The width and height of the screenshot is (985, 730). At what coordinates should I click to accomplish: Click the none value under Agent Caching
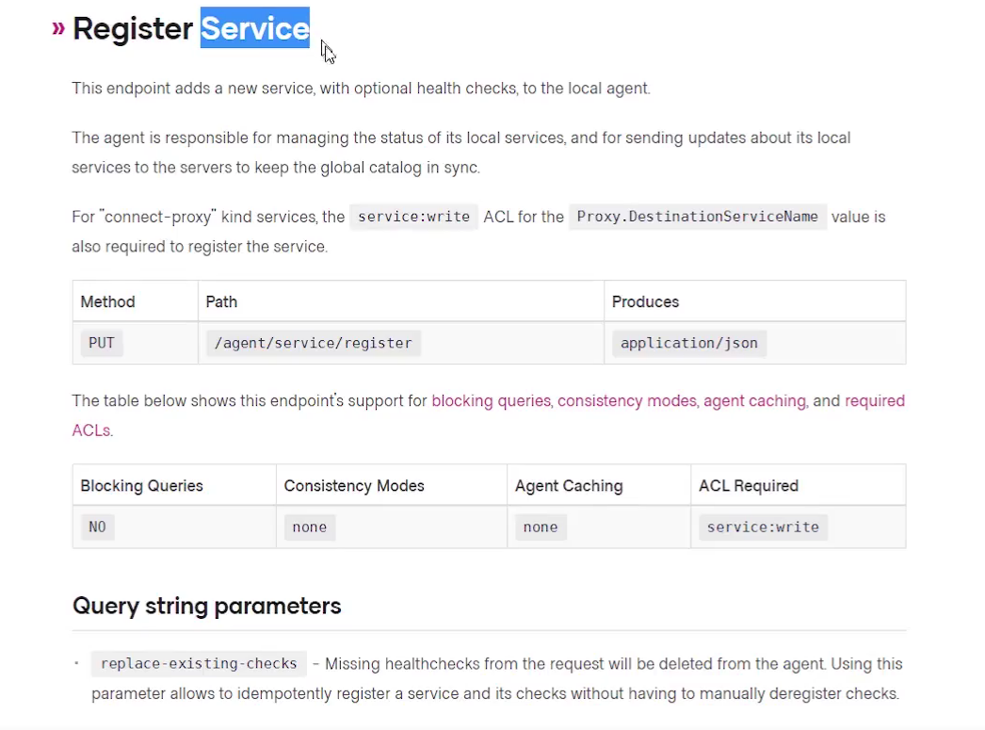[x=541, y=527]
